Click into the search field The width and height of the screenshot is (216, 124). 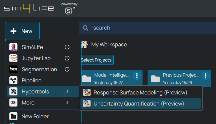point(147,28)
